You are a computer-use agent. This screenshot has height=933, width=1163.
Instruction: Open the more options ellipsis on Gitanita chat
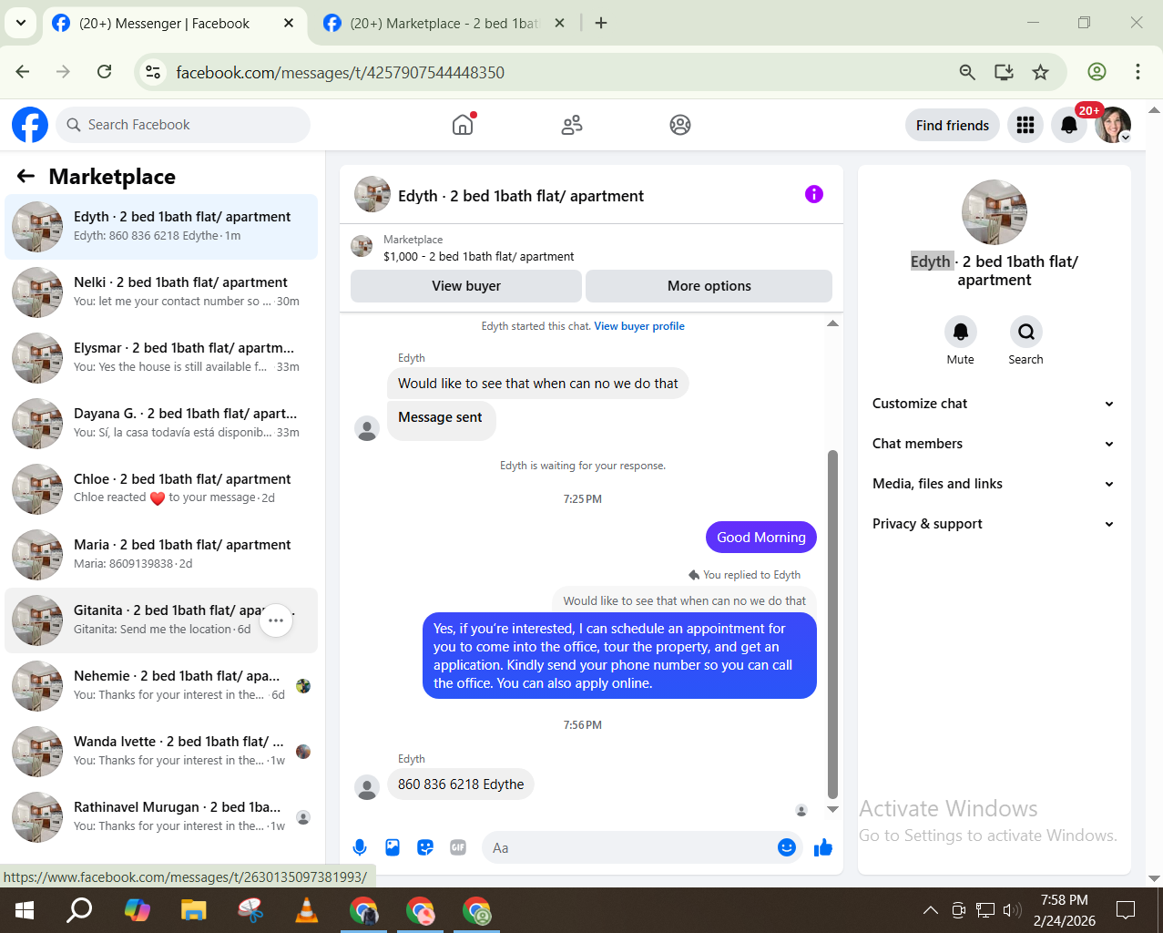coord(276,620)
